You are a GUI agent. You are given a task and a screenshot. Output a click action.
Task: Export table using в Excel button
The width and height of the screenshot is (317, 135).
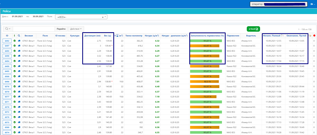tap(253, 29)
